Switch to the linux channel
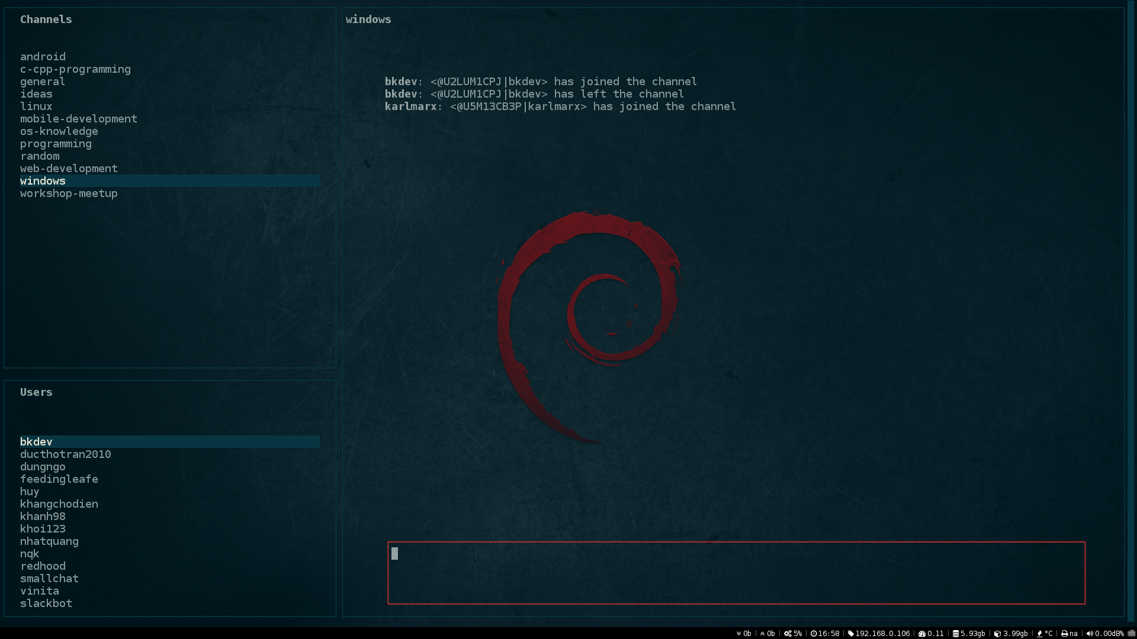1137x639 pixels. pyautogui.click(x=36, y=106)
